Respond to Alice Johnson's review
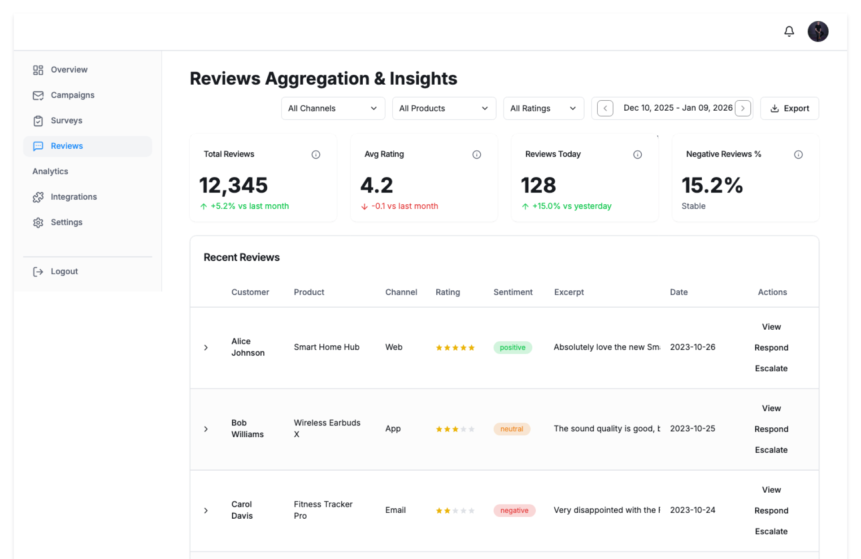Viewport: 861px width, 559px height. pos(771,348)
